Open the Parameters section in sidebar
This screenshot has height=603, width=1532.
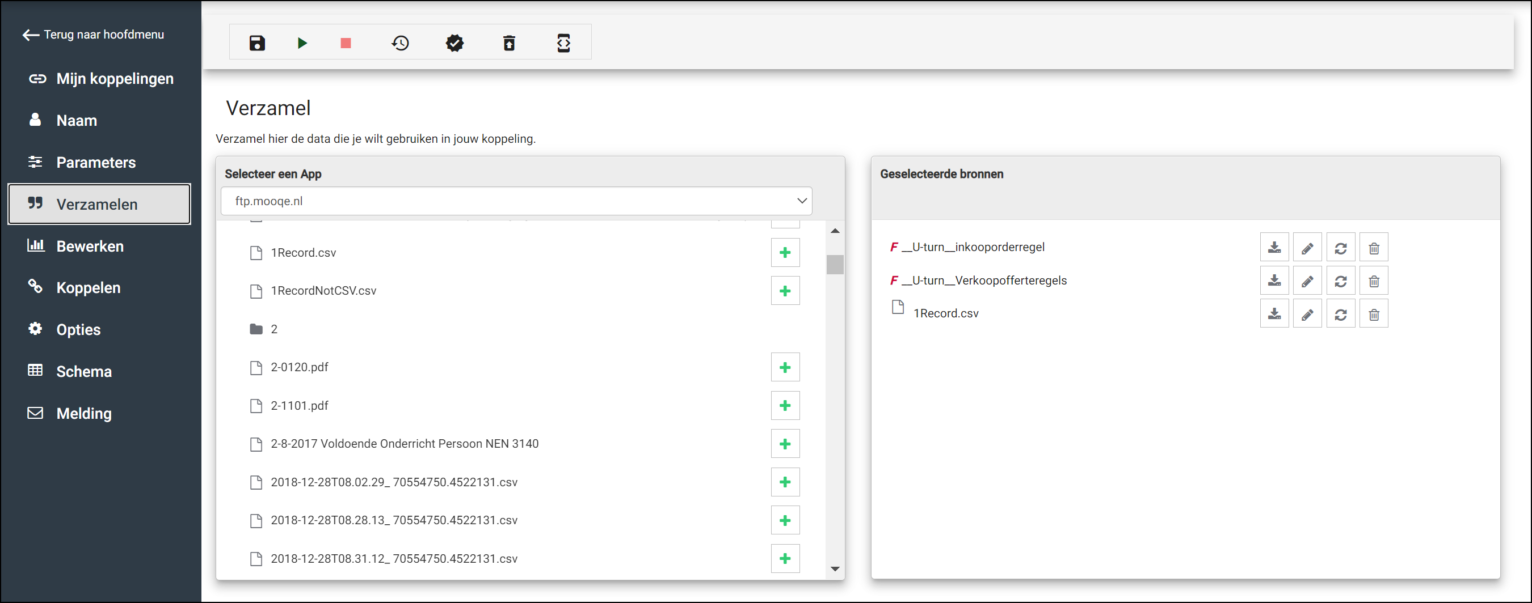[x=96, y=162]
